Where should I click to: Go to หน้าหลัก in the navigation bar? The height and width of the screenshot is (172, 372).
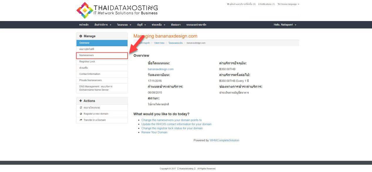84,25
